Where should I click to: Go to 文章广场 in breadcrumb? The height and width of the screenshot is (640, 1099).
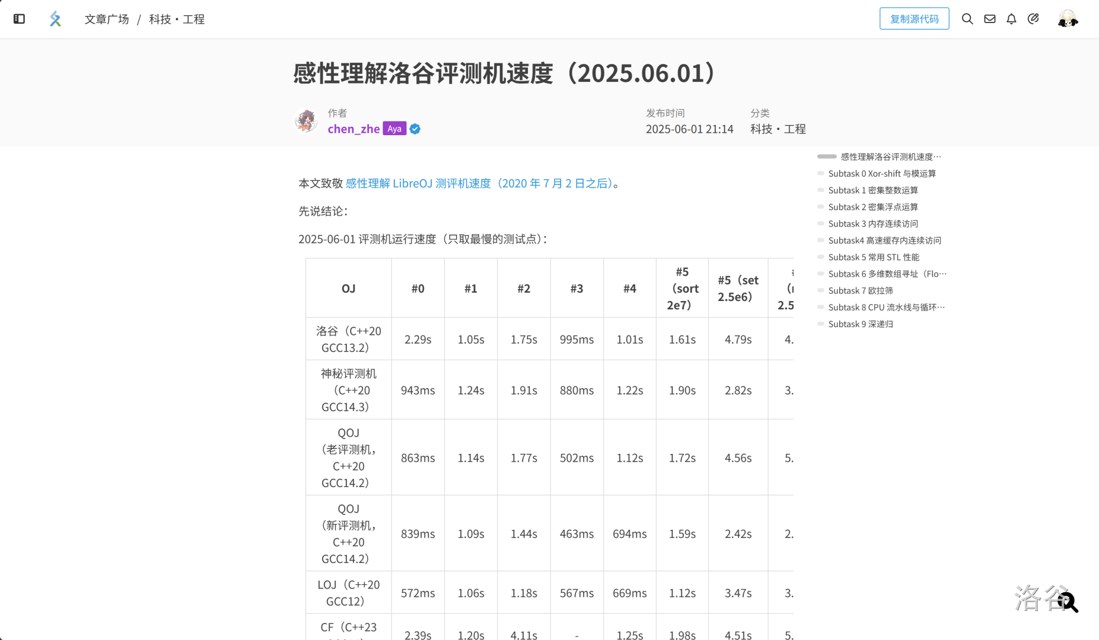[x=107, y=20]
